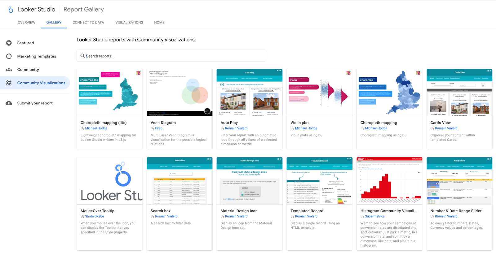Open the Templated Record thumbnail
The image size is (496, 255).
coord(320,181)
